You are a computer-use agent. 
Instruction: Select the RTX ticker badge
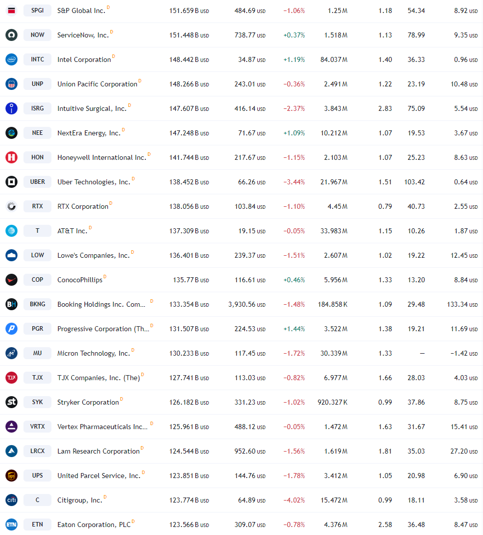tap(37, 206)
